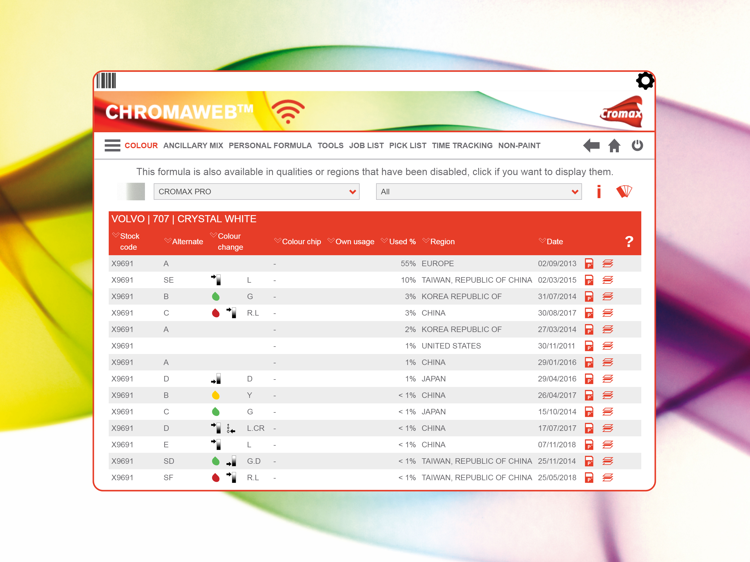This screenshot has height=562, width=750.
Task: Sort by Used % column
Action: (398, 242)
